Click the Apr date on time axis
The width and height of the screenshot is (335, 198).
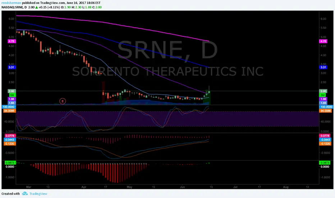[84, 187]
